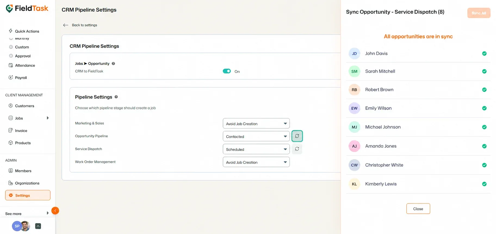Viewport: 496px width, 234px height.
Task: Click the Payroll icon in sidebar
Action: pyautogui.click(x=11, y=77)
